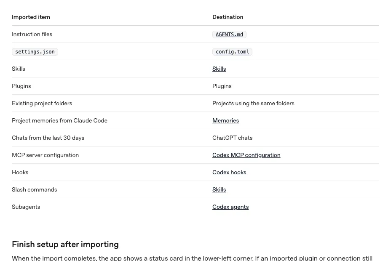Follow the Skills link beside Slash commands
This screenshot has height=261, width=391.
(219, 190)
